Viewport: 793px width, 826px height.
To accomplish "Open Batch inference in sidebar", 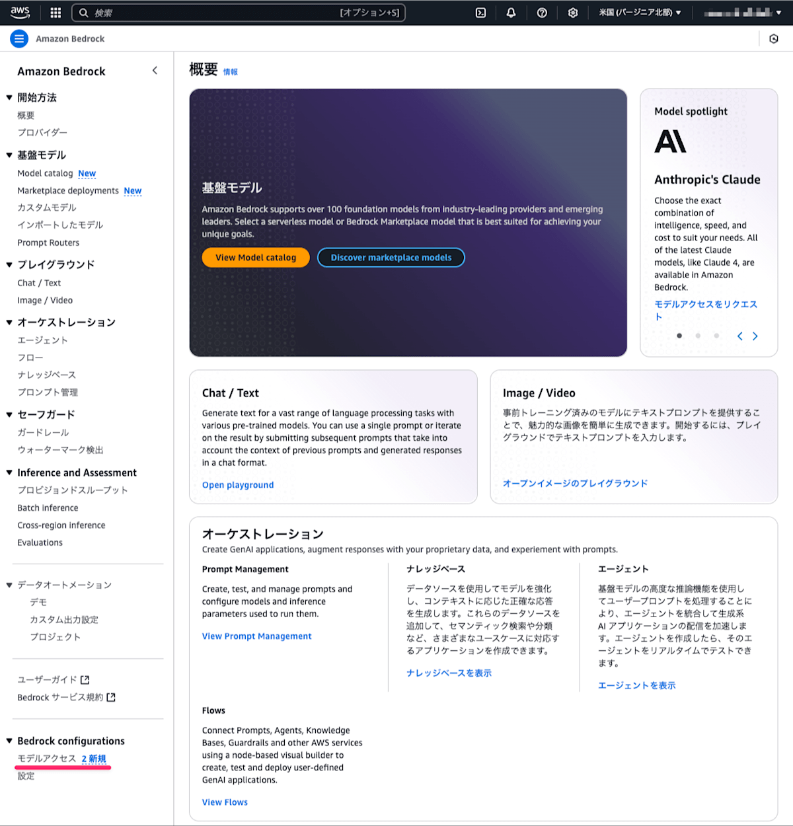I will (48, 507).
